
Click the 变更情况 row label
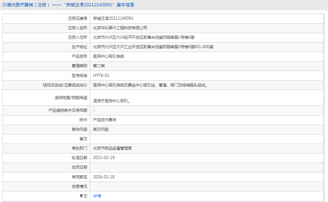pyautogui.click(x=80, y=186)
